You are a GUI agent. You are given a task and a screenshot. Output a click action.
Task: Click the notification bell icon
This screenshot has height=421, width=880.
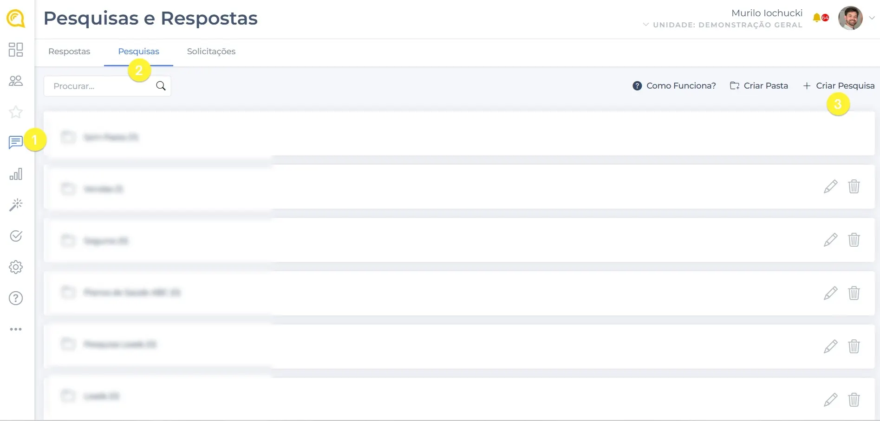pyautogui.click(x=817, y=18)
